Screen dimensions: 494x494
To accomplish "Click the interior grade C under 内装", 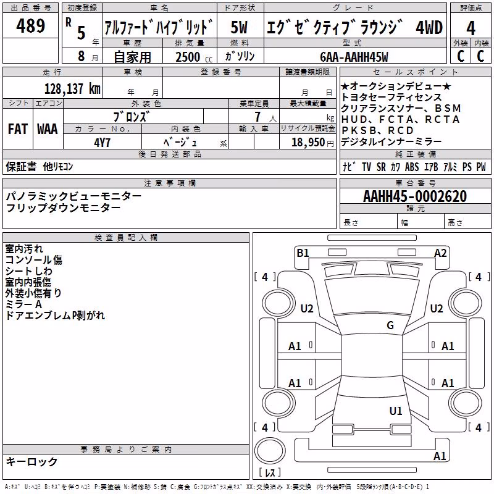I will (480, 56).
